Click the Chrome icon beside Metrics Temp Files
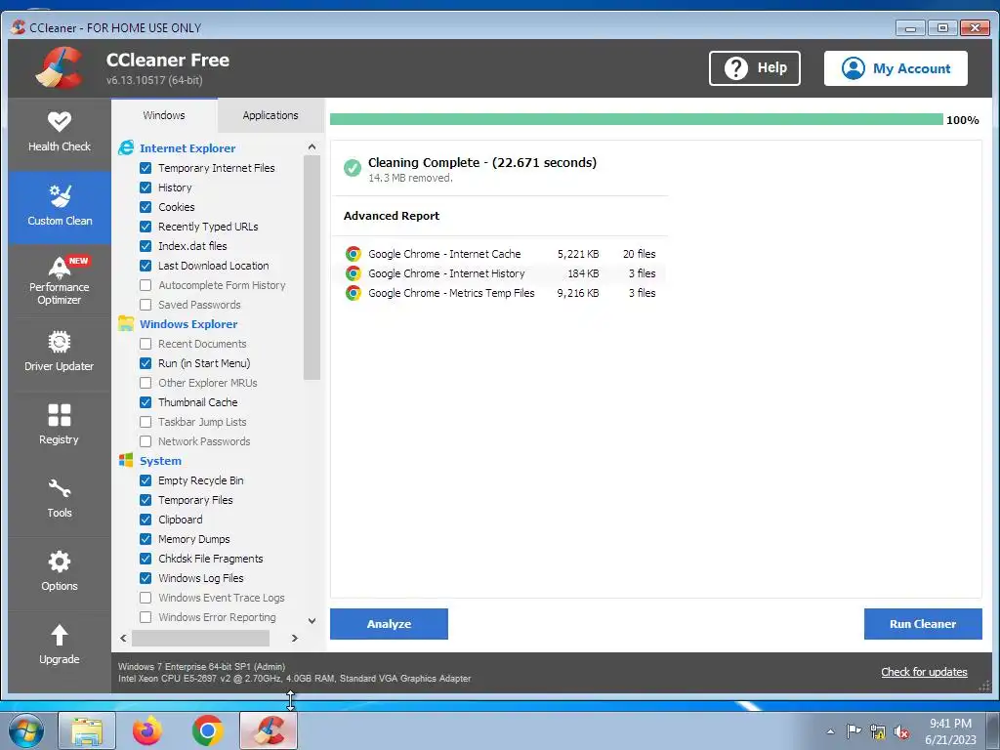Screen dimensions: 1000x750 point(353,293)
